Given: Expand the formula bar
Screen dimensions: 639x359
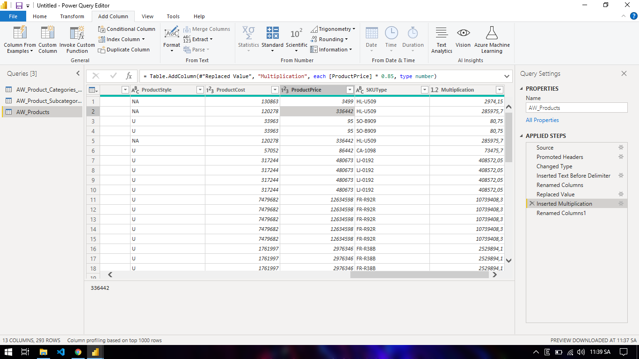Looking at the screenshot, I should (x=507, y=76).
